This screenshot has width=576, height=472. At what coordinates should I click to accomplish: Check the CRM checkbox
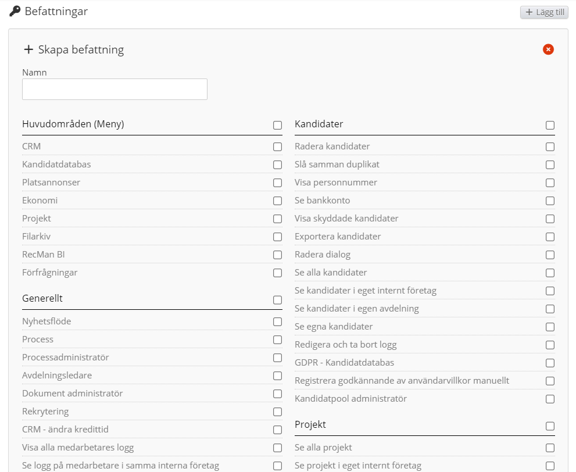click(x=277, y=147)
